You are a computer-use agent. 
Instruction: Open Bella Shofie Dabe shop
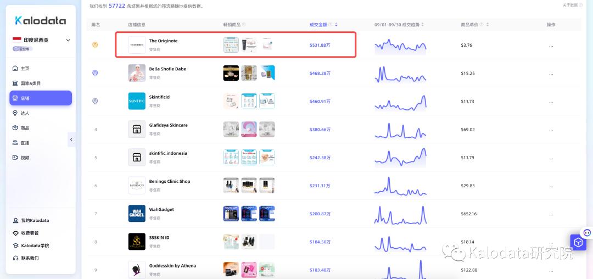[x=167, y=69]
